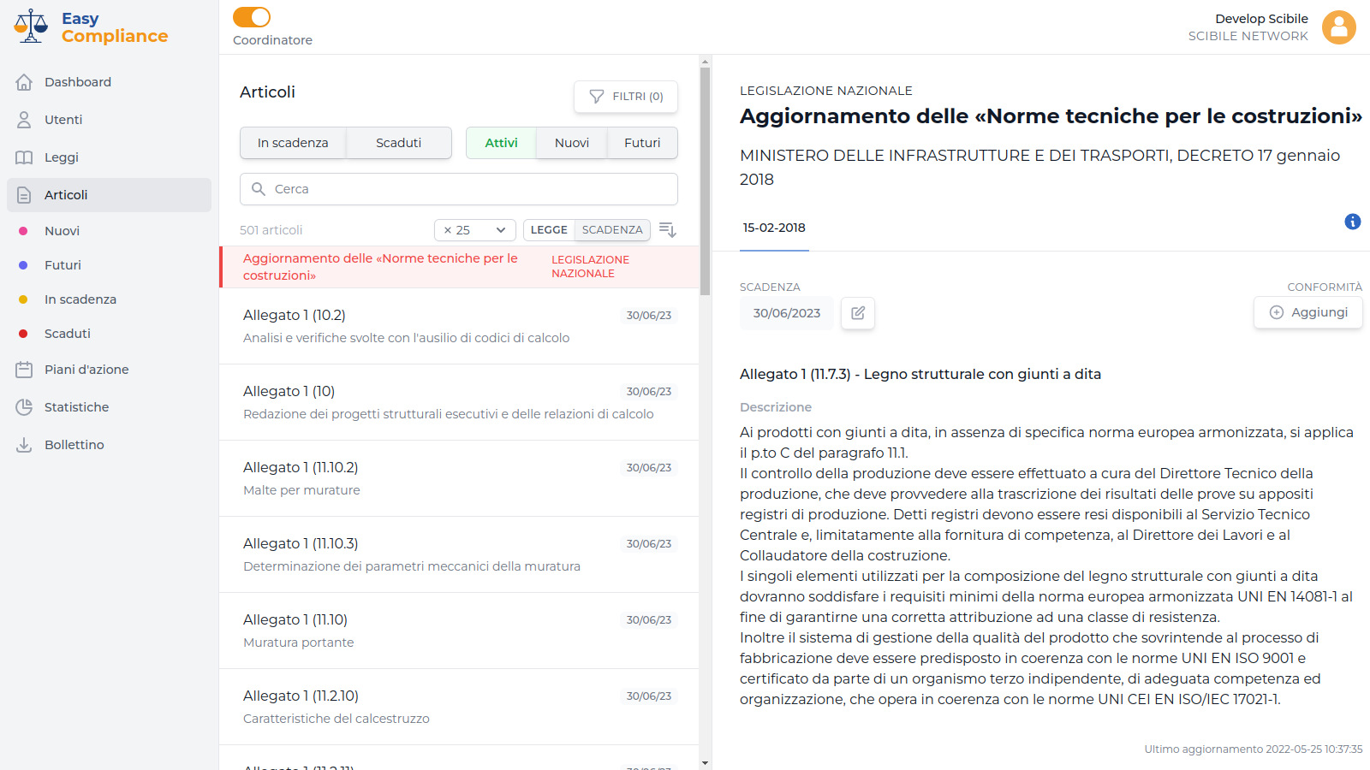Select the 15-02-2018 date tab
1370x770 pixels.
coord(773,228)
